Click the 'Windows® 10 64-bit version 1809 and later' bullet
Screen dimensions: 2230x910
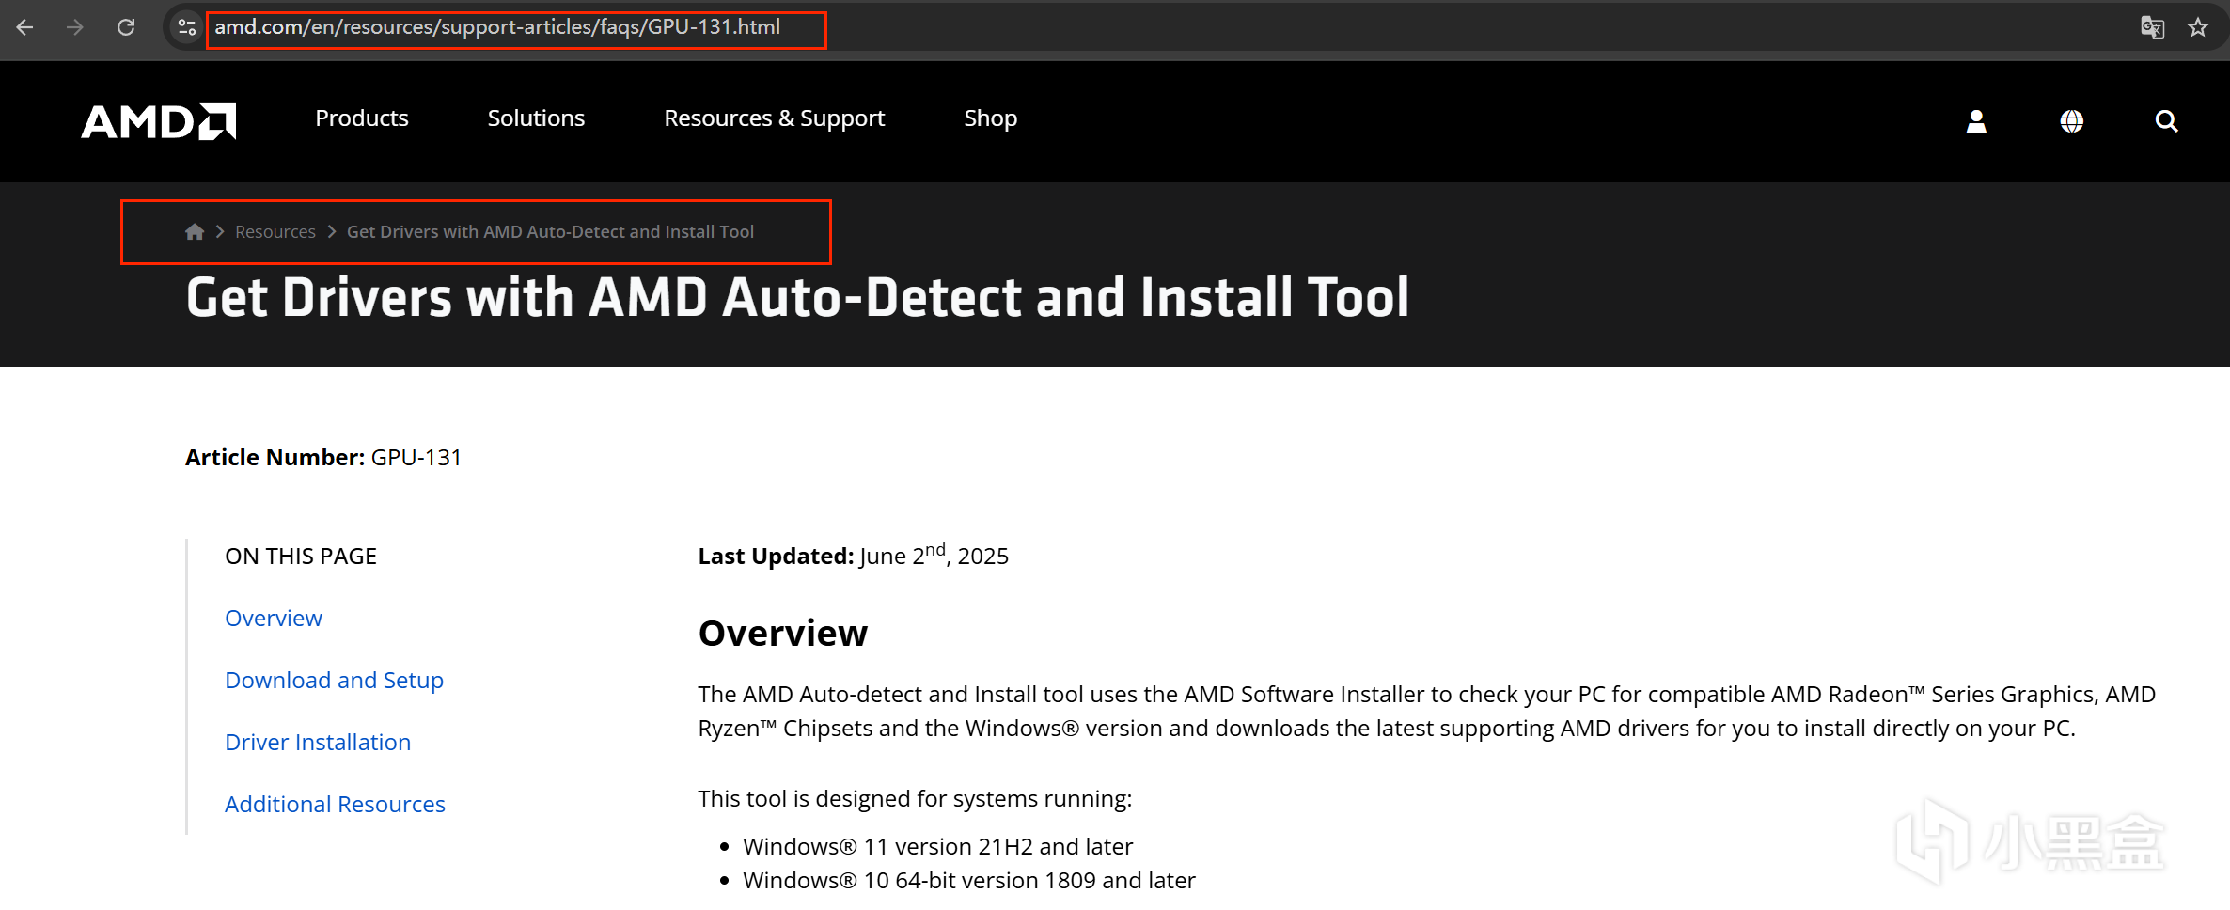click(968, 880)
